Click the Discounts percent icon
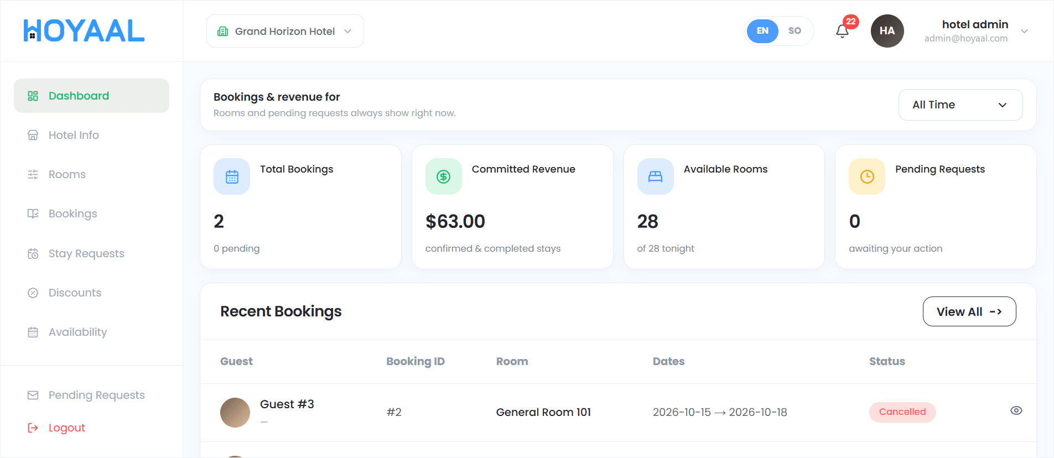This screenshot has height=458, width=1054. click(x=33, y=293)
